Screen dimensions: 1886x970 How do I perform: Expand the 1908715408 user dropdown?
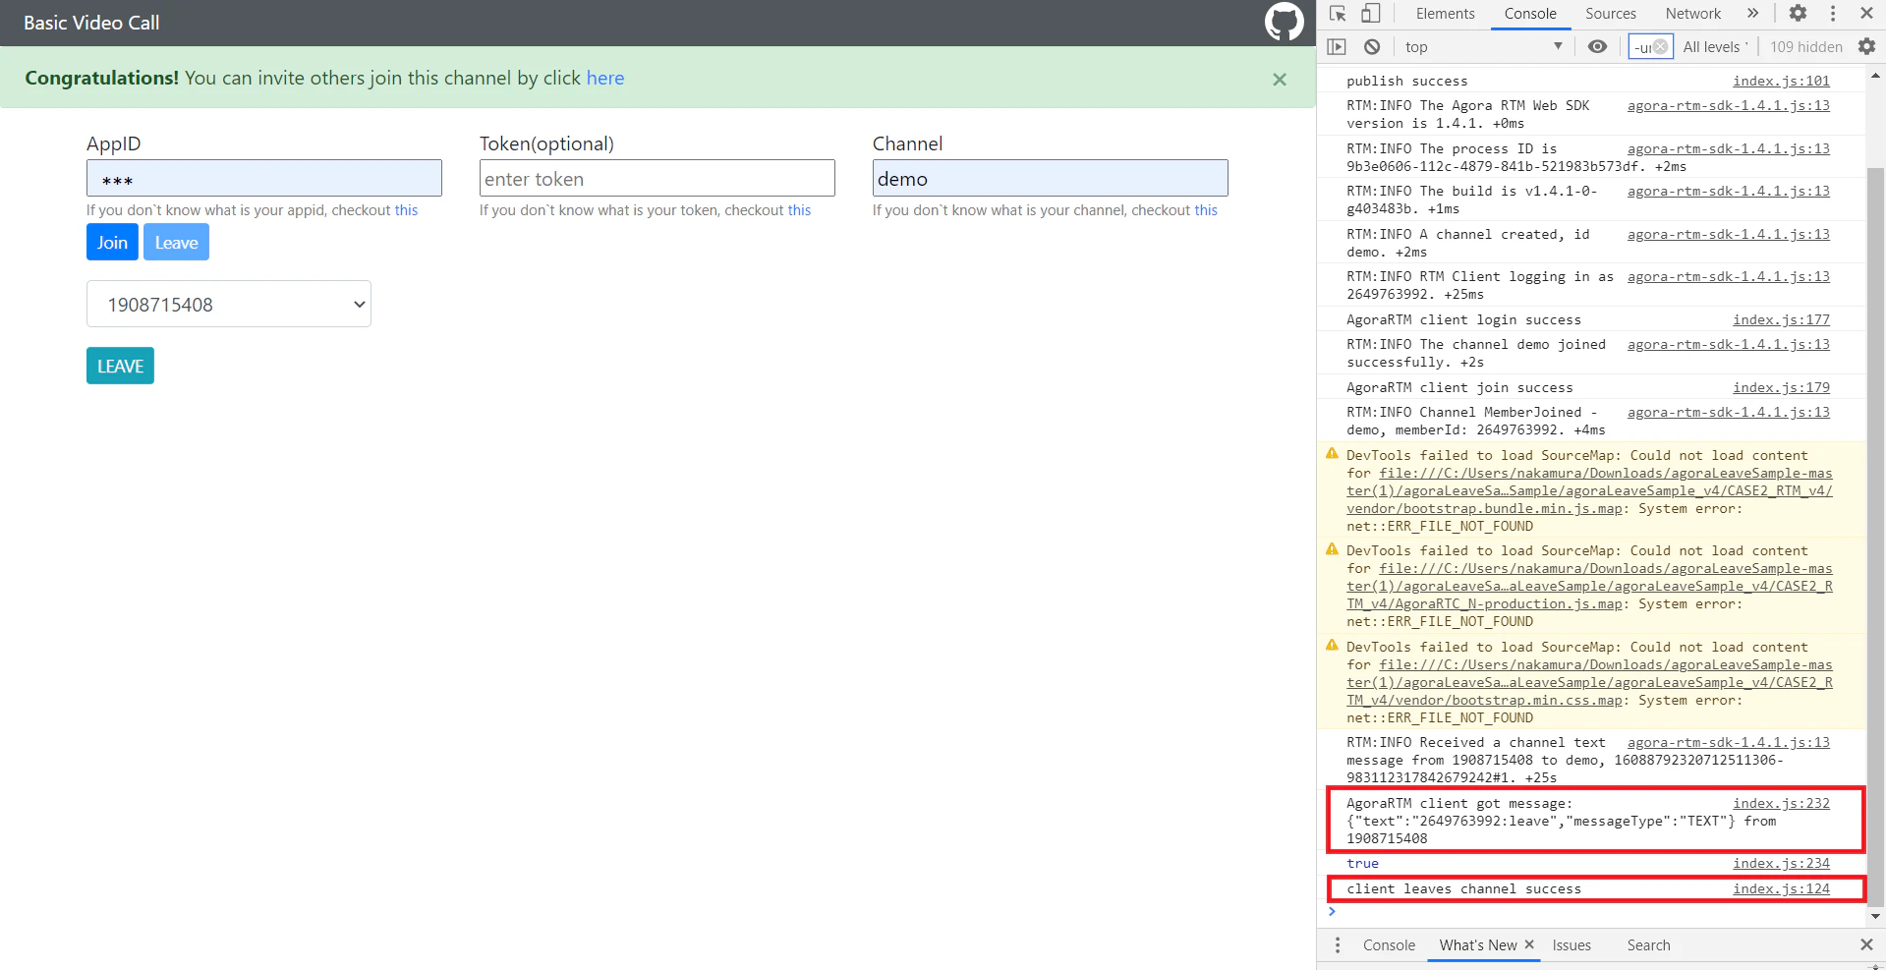click(x=229, y=304)
